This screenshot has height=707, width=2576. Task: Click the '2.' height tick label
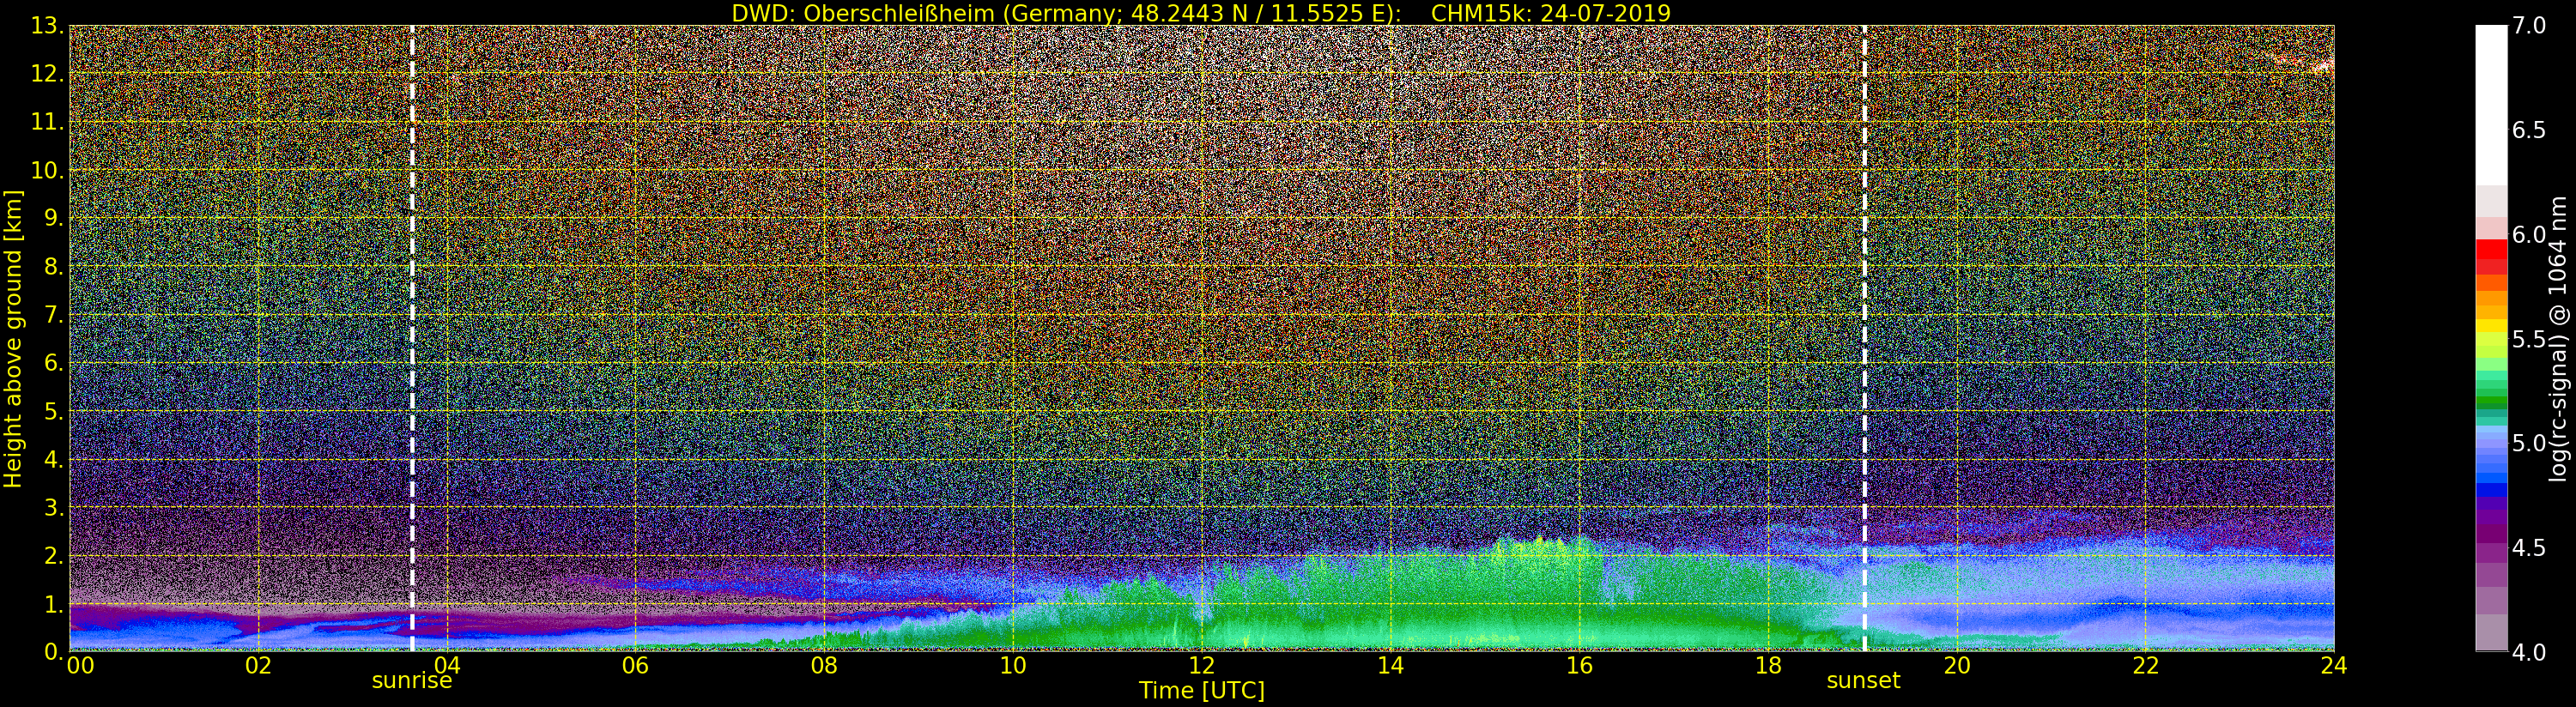[54, 555]
